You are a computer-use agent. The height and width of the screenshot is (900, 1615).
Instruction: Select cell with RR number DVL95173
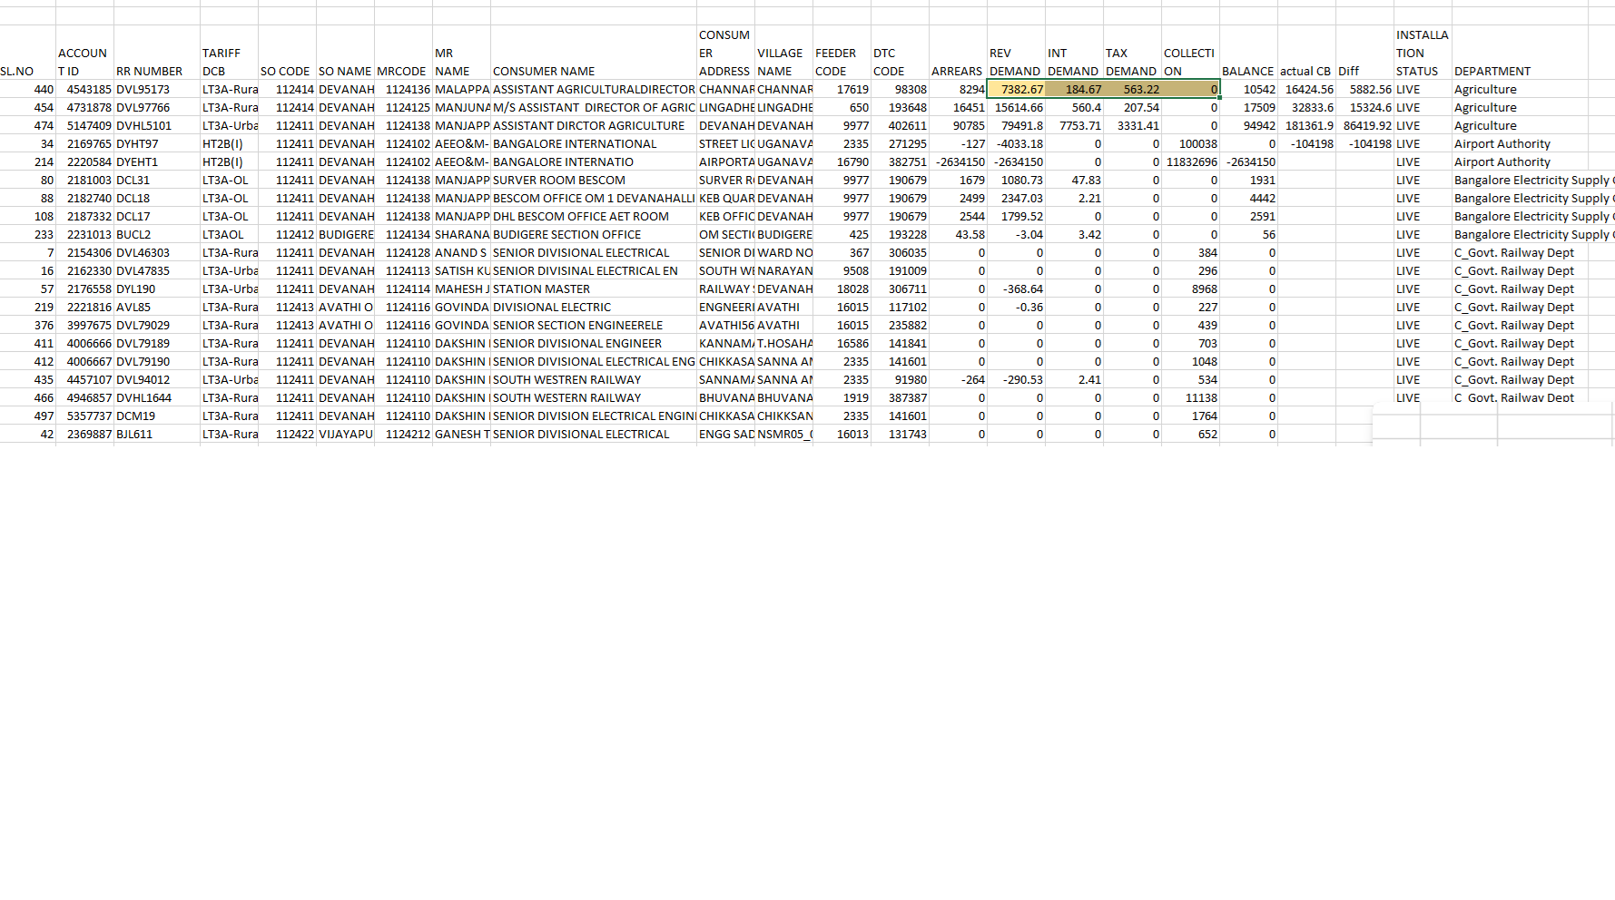[157, 89]
